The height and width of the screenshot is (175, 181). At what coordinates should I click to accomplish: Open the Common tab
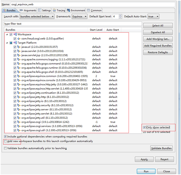coord(95,10)
